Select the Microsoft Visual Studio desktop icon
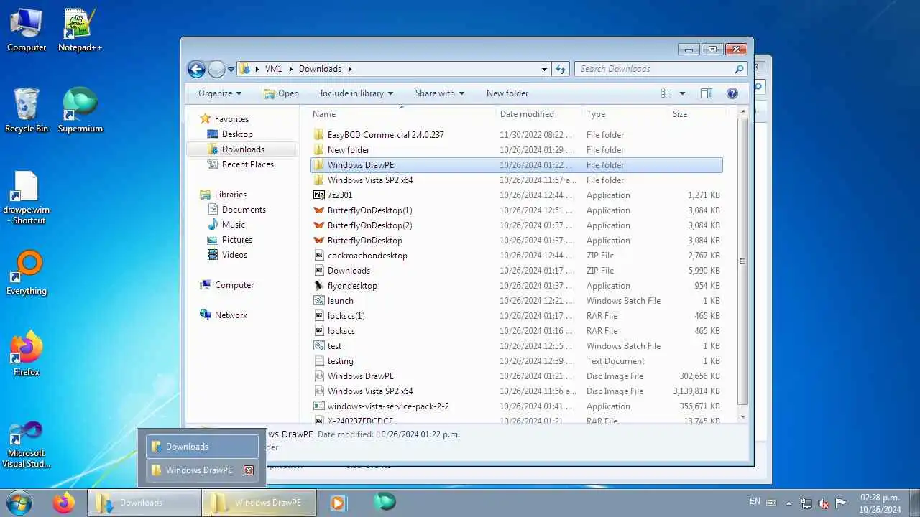The width and height of the screenshot is (920, 517). click(27, 444)
